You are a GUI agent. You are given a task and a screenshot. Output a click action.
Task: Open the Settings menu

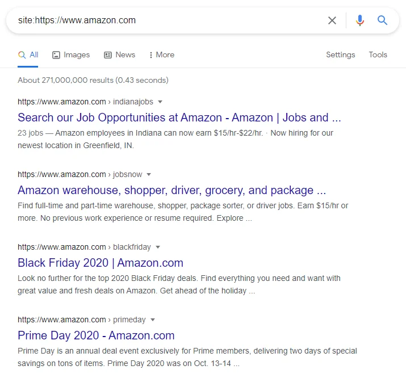(x=340, y=55)
